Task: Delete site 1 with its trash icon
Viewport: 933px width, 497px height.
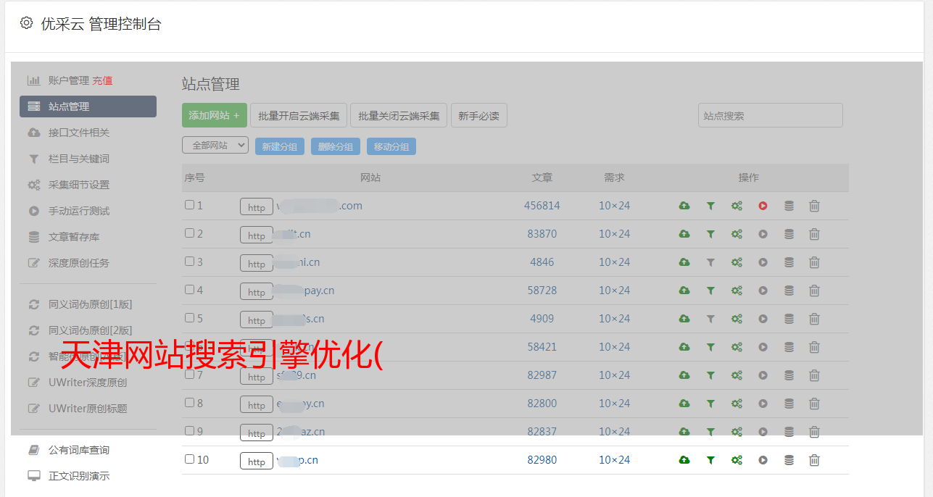Action: [x=814, y=206]
